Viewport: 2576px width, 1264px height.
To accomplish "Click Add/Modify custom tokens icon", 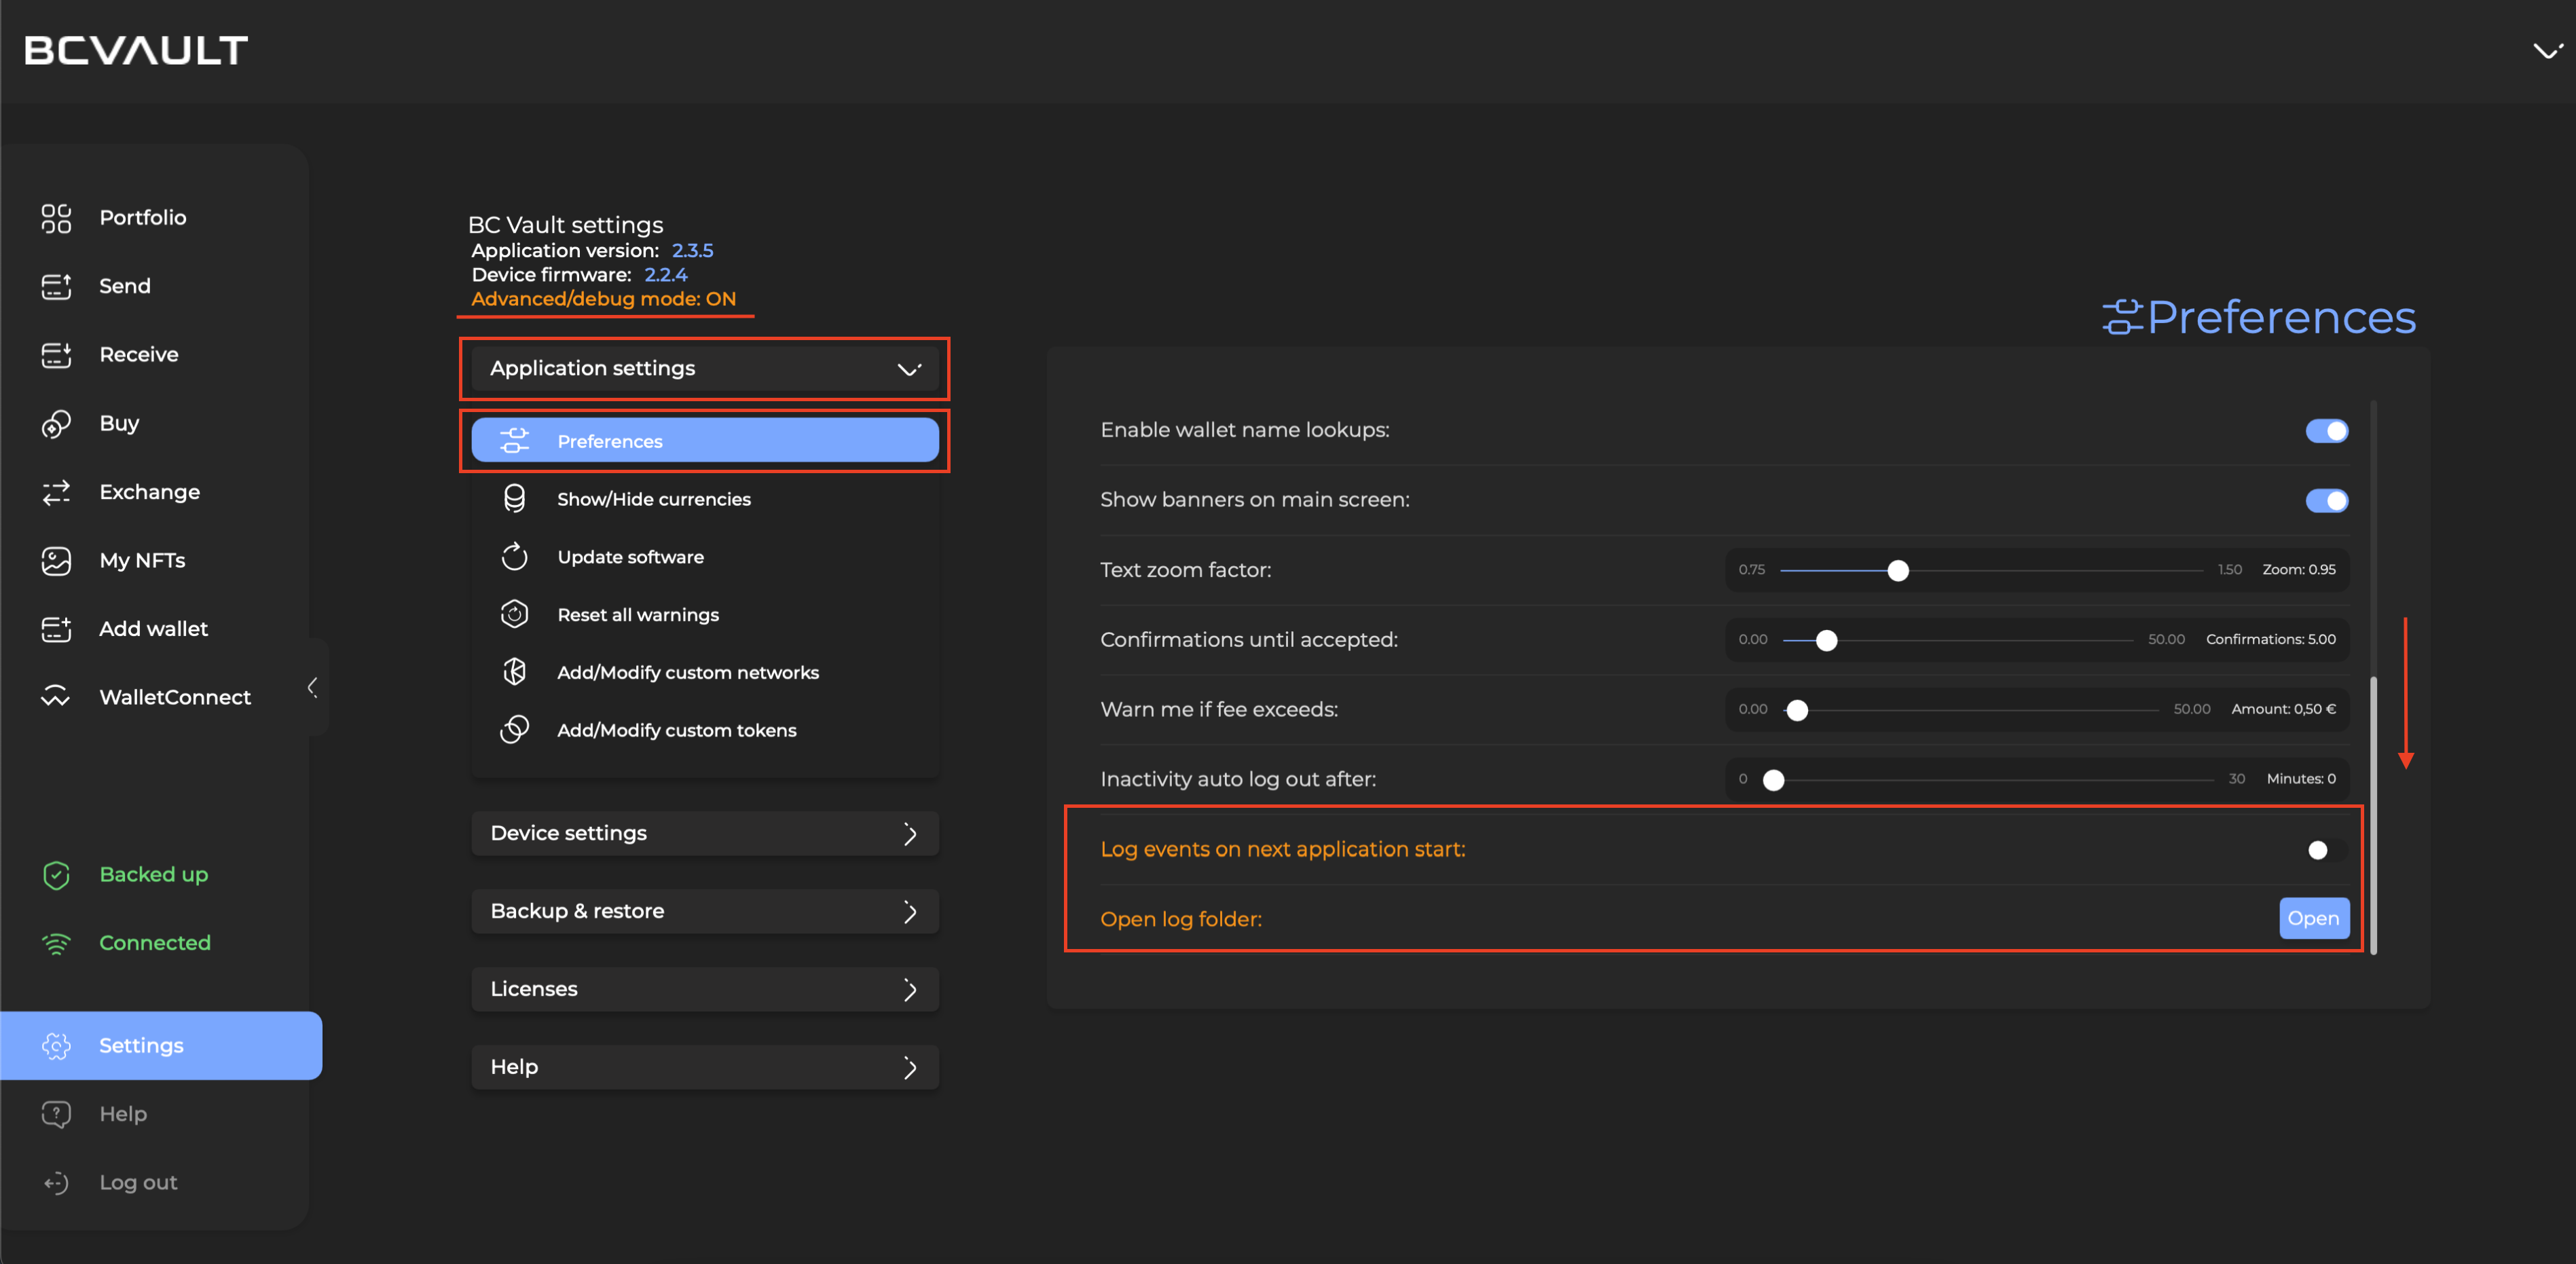I will pyautogui.click(x=514, y=730).
